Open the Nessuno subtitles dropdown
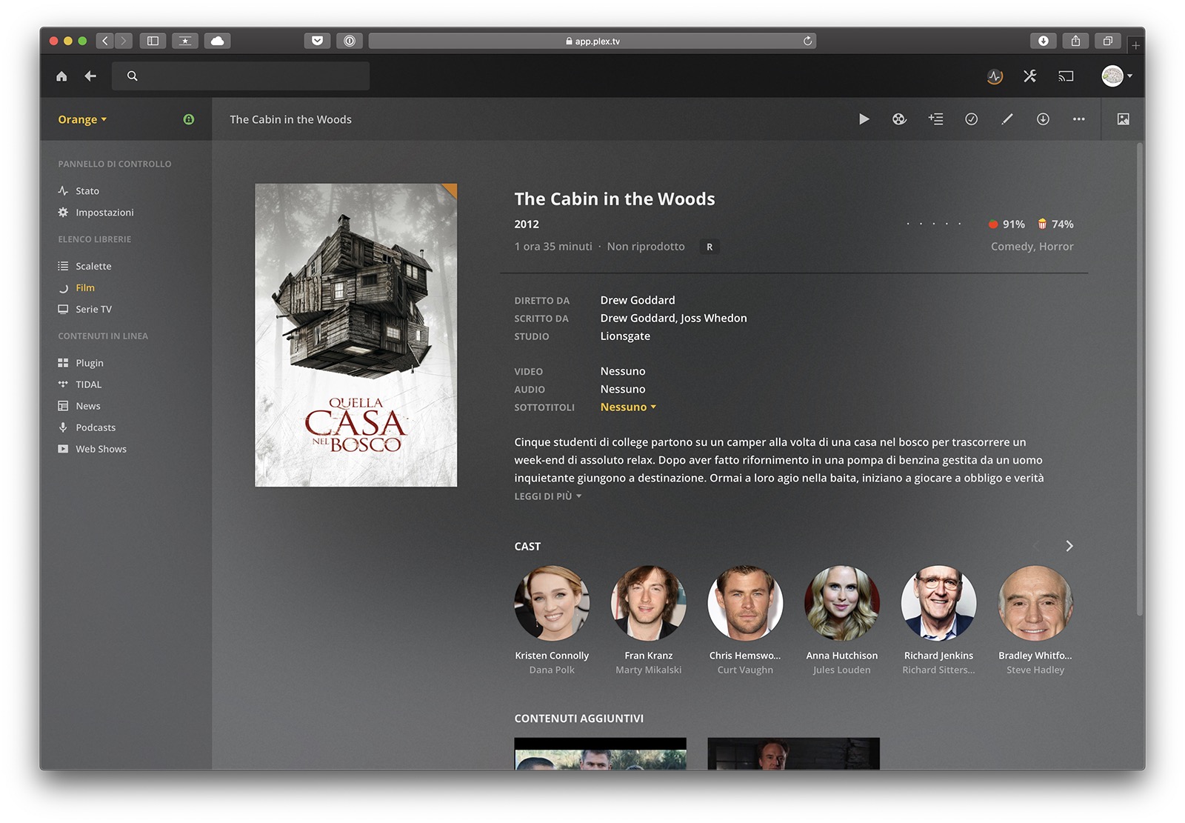 pos(629,407)
